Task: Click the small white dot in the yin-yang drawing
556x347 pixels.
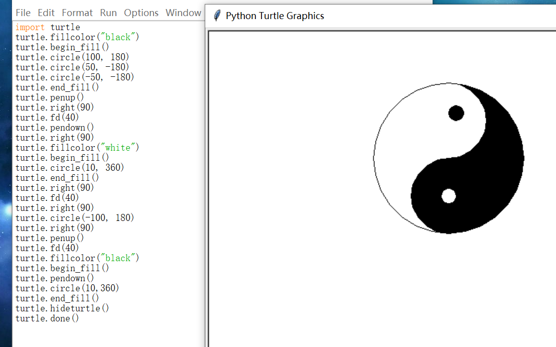Action: (449, 196)
